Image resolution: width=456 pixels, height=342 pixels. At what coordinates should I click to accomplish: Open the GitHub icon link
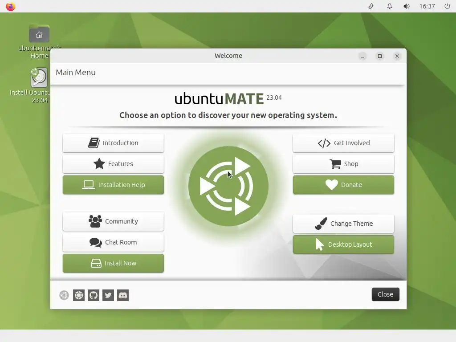94,296
